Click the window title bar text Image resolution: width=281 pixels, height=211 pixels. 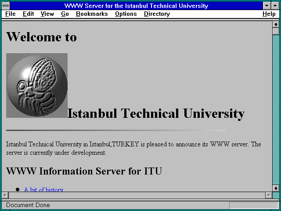tap(136, 6)
